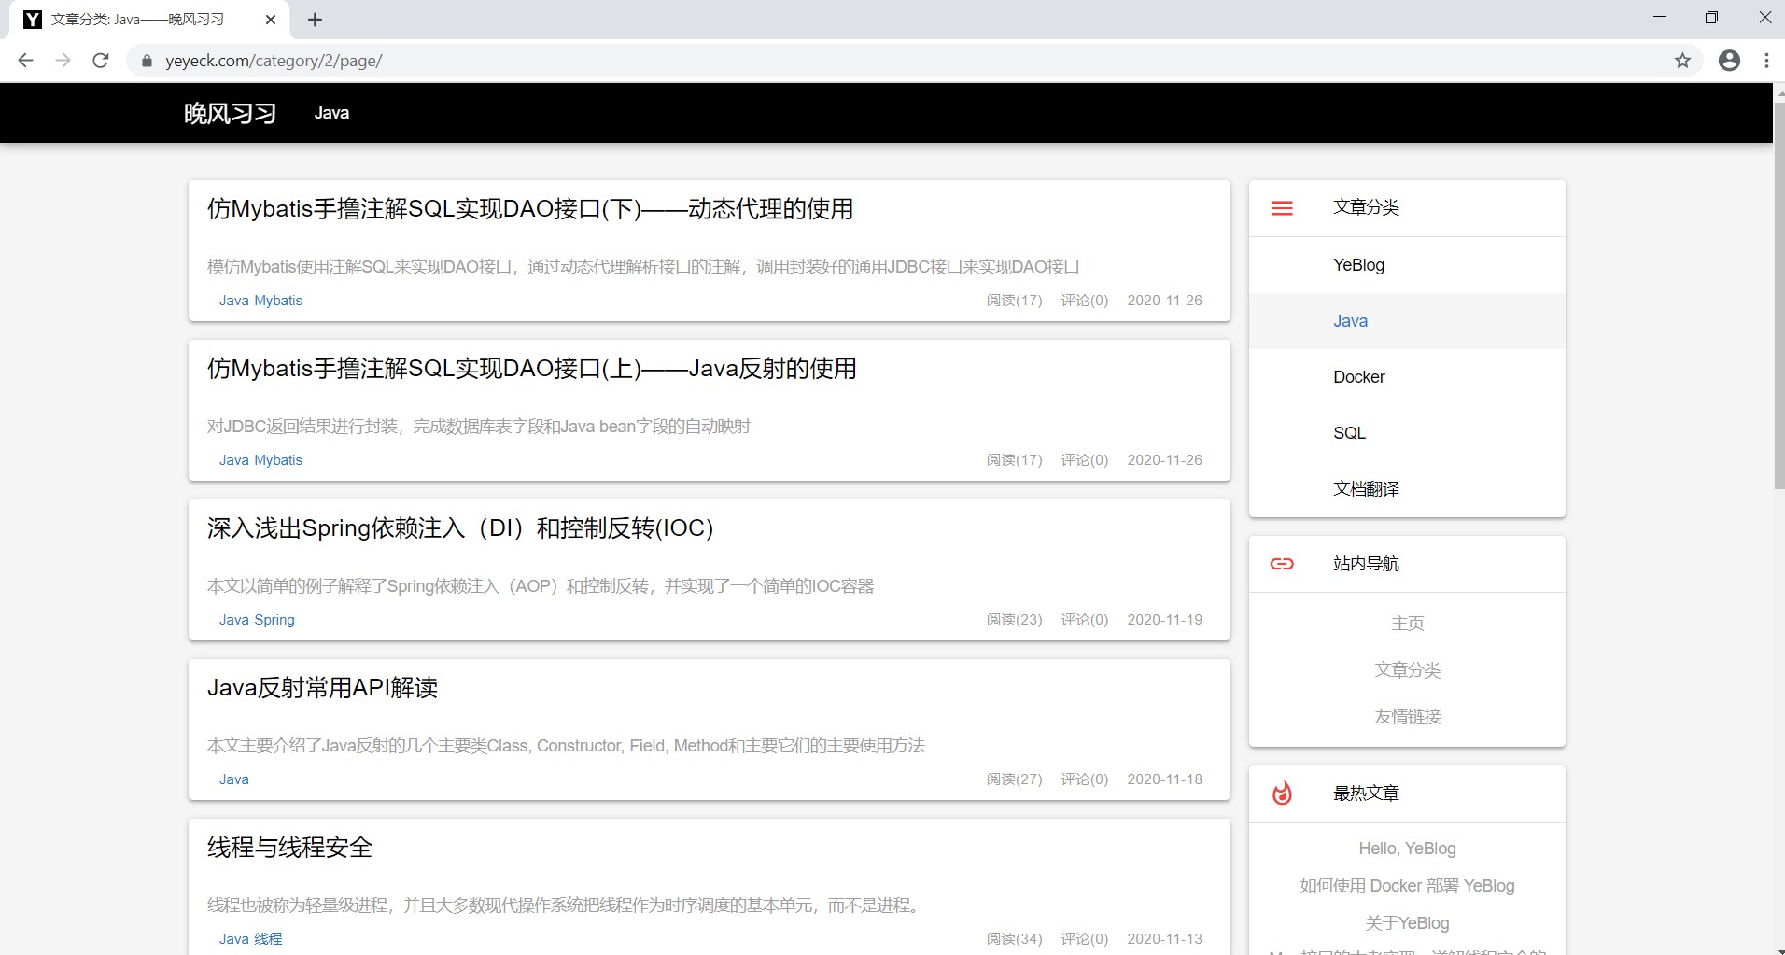This screenshot has width=1785, height=955.
Task: Open the SQL category in sidebar
Action: point(1407,433)
